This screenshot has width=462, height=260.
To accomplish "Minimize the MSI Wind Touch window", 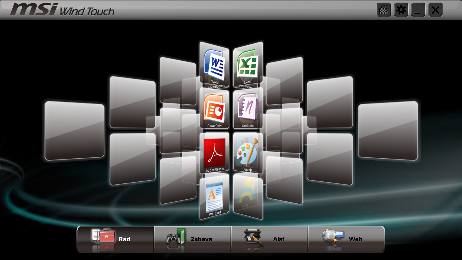I will (418, 10).
